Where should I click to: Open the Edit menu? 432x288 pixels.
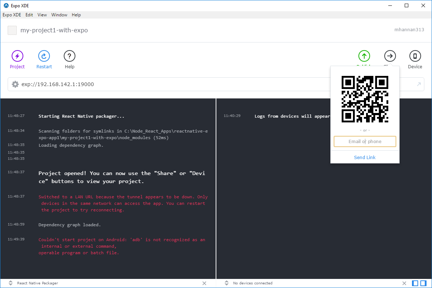pos(29,15)
